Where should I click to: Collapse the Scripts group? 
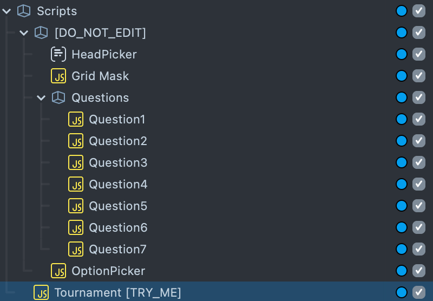click(6, 11)
